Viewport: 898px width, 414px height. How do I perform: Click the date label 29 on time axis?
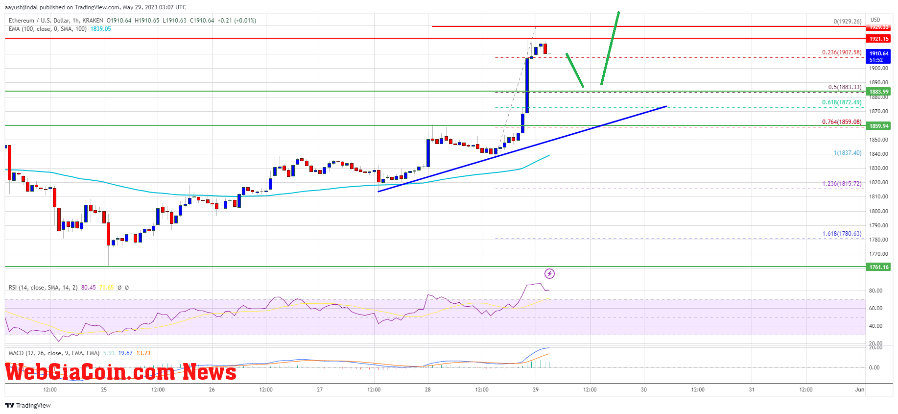(536, 390)
